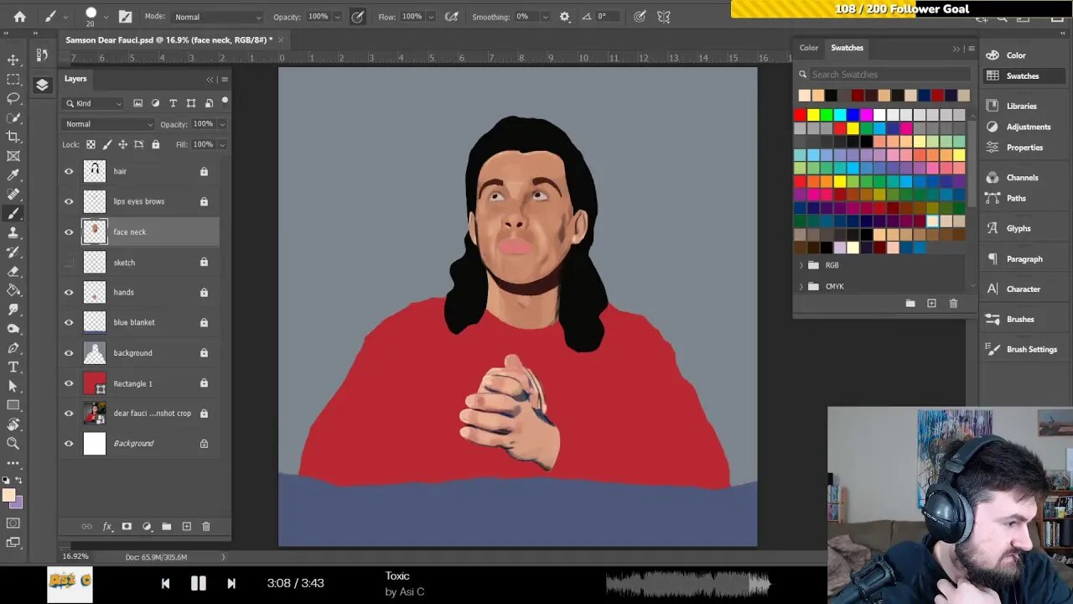The width and height of the screenshot is (1073, 604).
Task: Select the Brush tool in toolbar
Action: pos(13,214)
